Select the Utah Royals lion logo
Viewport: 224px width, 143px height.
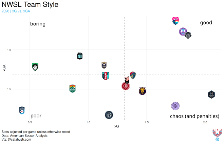coord(143,91)
